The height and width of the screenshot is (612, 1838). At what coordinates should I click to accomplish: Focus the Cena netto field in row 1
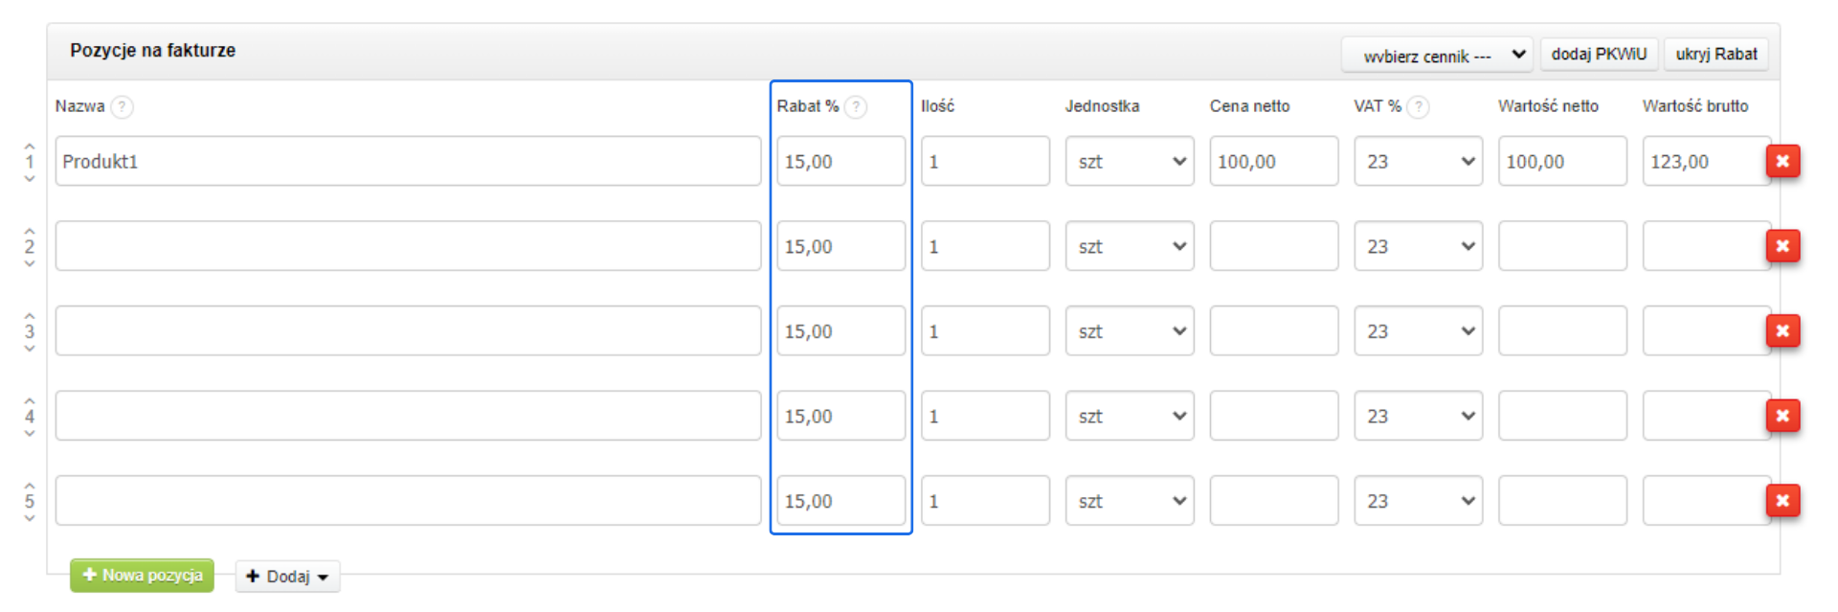click(x=1273, y=161)
